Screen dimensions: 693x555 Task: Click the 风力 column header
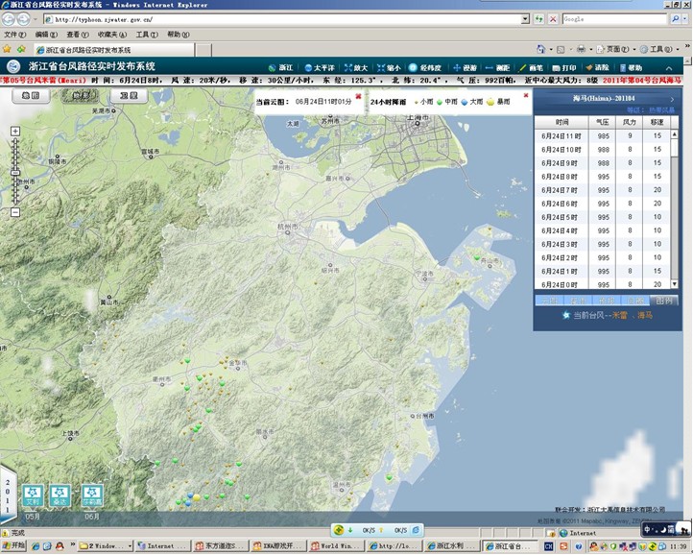630,122
